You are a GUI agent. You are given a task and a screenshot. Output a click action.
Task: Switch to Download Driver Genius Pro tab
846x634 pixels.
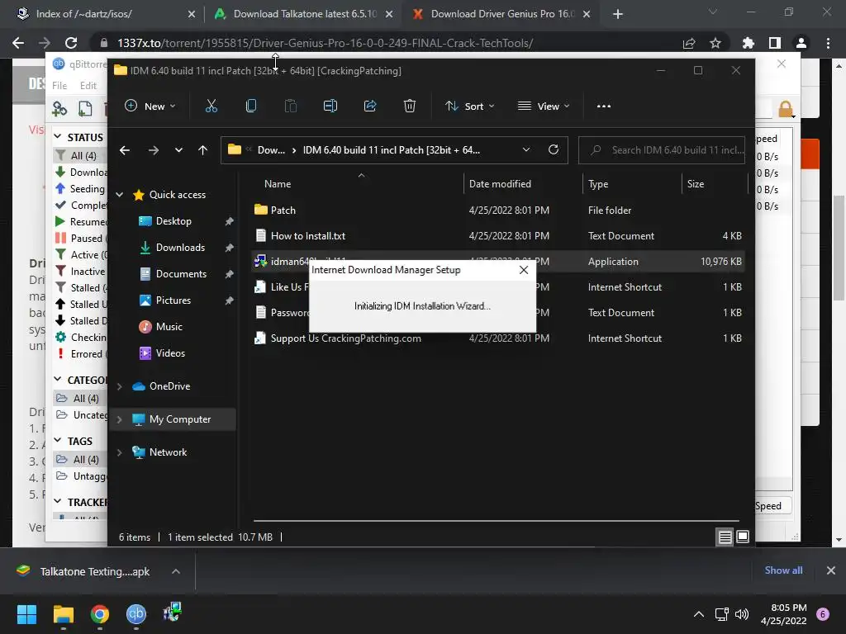pyautogui.click(x=503, y=14)
